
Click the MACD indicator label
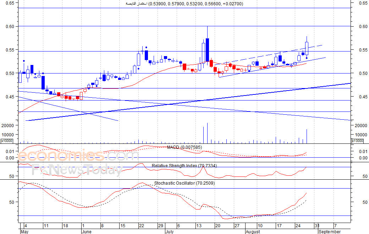tap(184, 147)
